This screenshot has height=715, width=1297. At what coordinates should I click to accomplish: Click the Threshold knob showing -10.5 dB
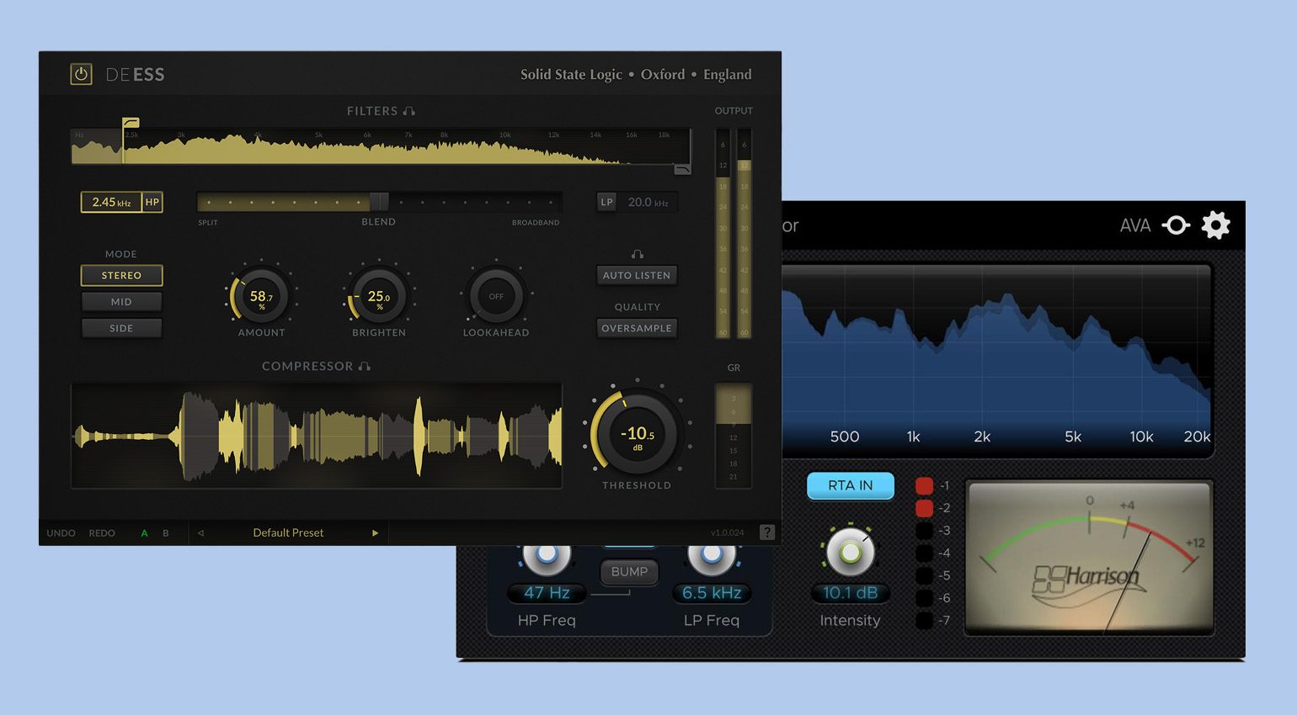637,433
